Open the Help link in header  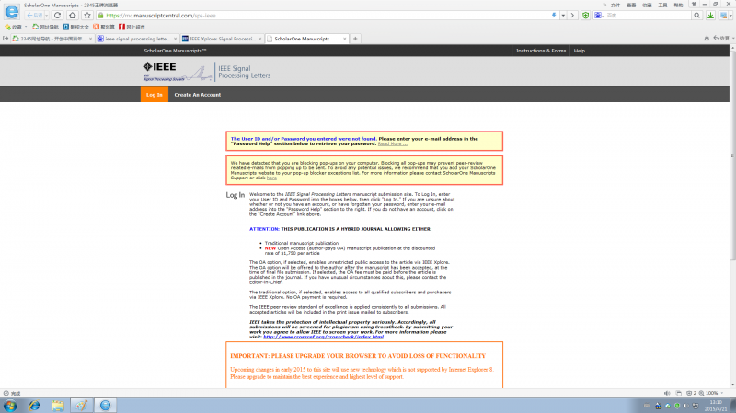point(580,51)
